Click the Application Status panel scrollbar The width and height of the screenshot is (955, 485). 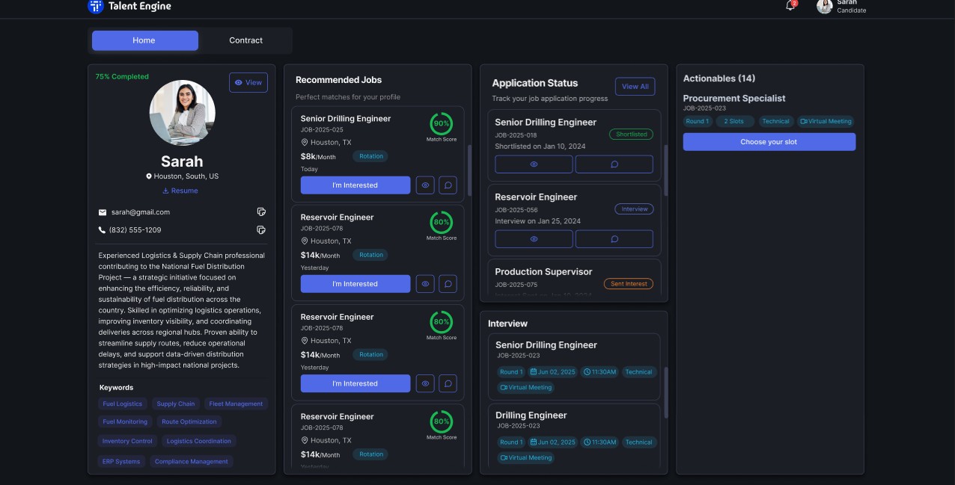point(665,171)
